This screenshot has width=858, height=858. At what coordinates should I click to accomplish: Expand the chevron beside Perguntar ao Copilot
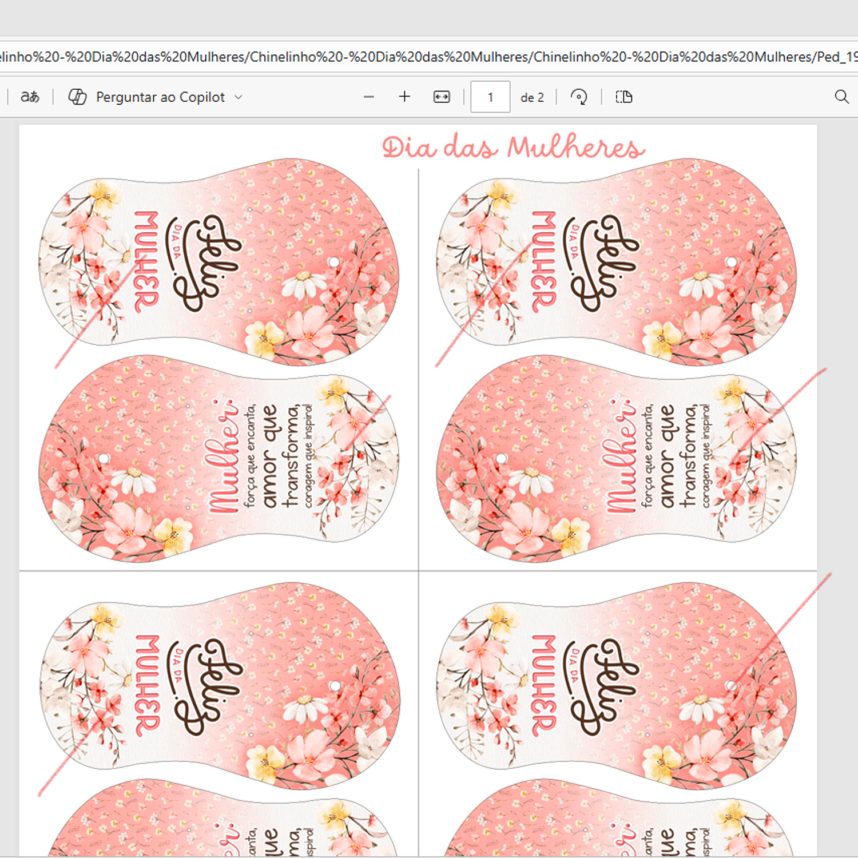tap(239, 97)
